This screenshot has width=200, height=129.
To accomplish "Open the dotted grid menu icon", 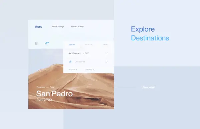I will [37, 43].
